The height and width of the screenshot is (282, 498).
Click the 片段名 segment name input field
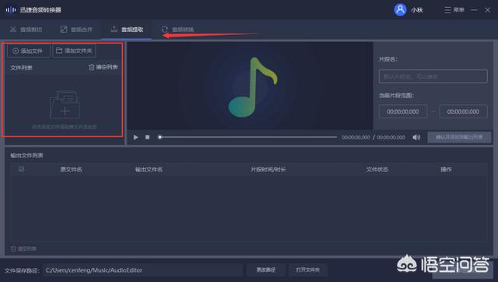tap(433, 76)
